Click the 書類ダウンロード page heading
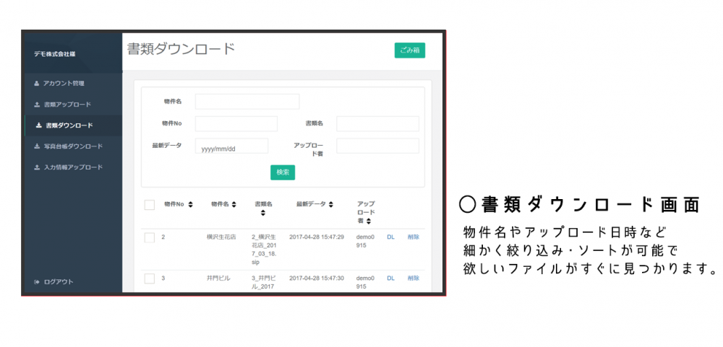Screen dimensions: 723x347 (181, 49)
